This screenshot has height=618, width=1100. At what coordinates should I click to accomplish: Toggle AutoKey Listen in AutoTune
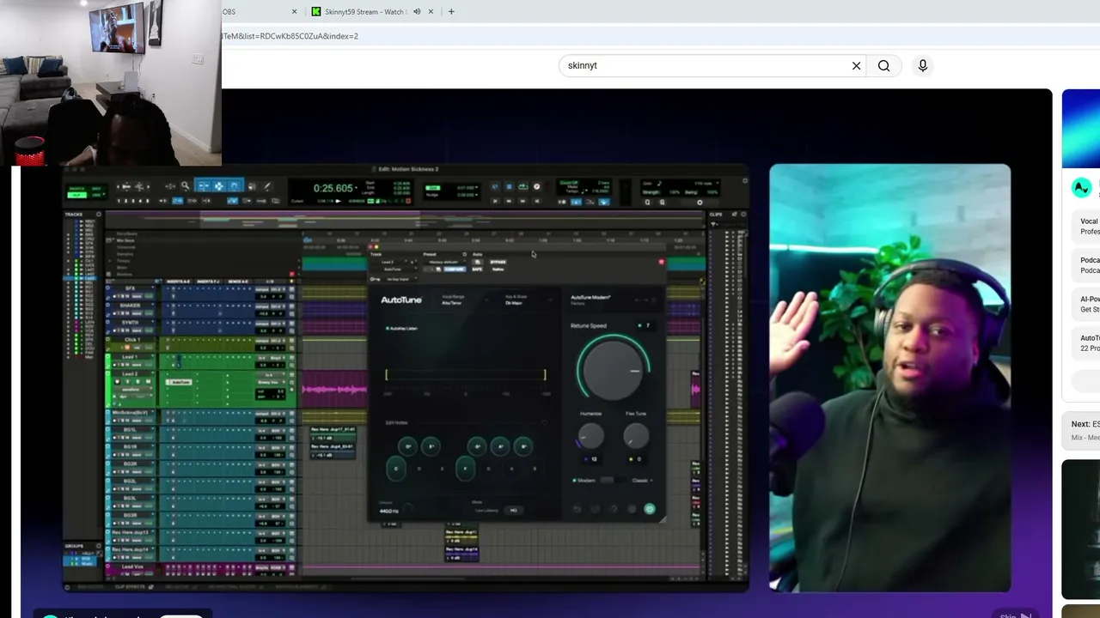tap(402, 329)
